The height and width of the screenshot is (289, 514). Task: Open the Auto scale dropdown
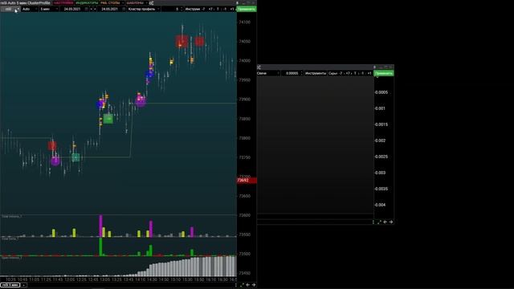(x=29, y=9)
